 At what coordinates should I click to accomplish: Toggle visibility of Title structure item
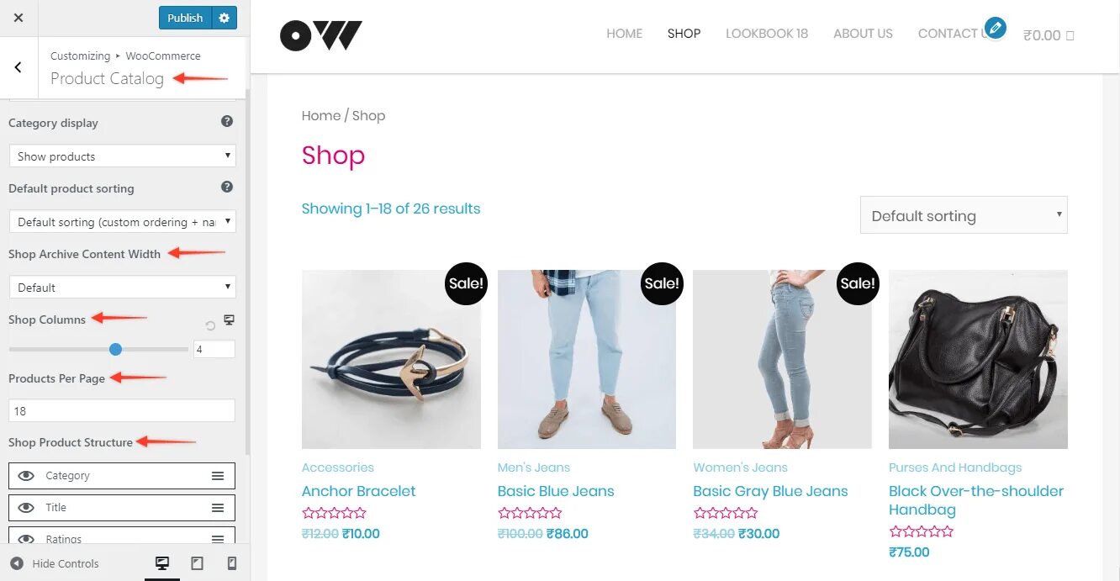tap(26, 508)
